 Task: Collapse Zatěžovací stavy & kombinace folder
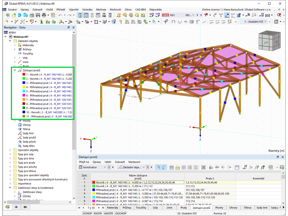pyautogui.click(x=10, y=188)
